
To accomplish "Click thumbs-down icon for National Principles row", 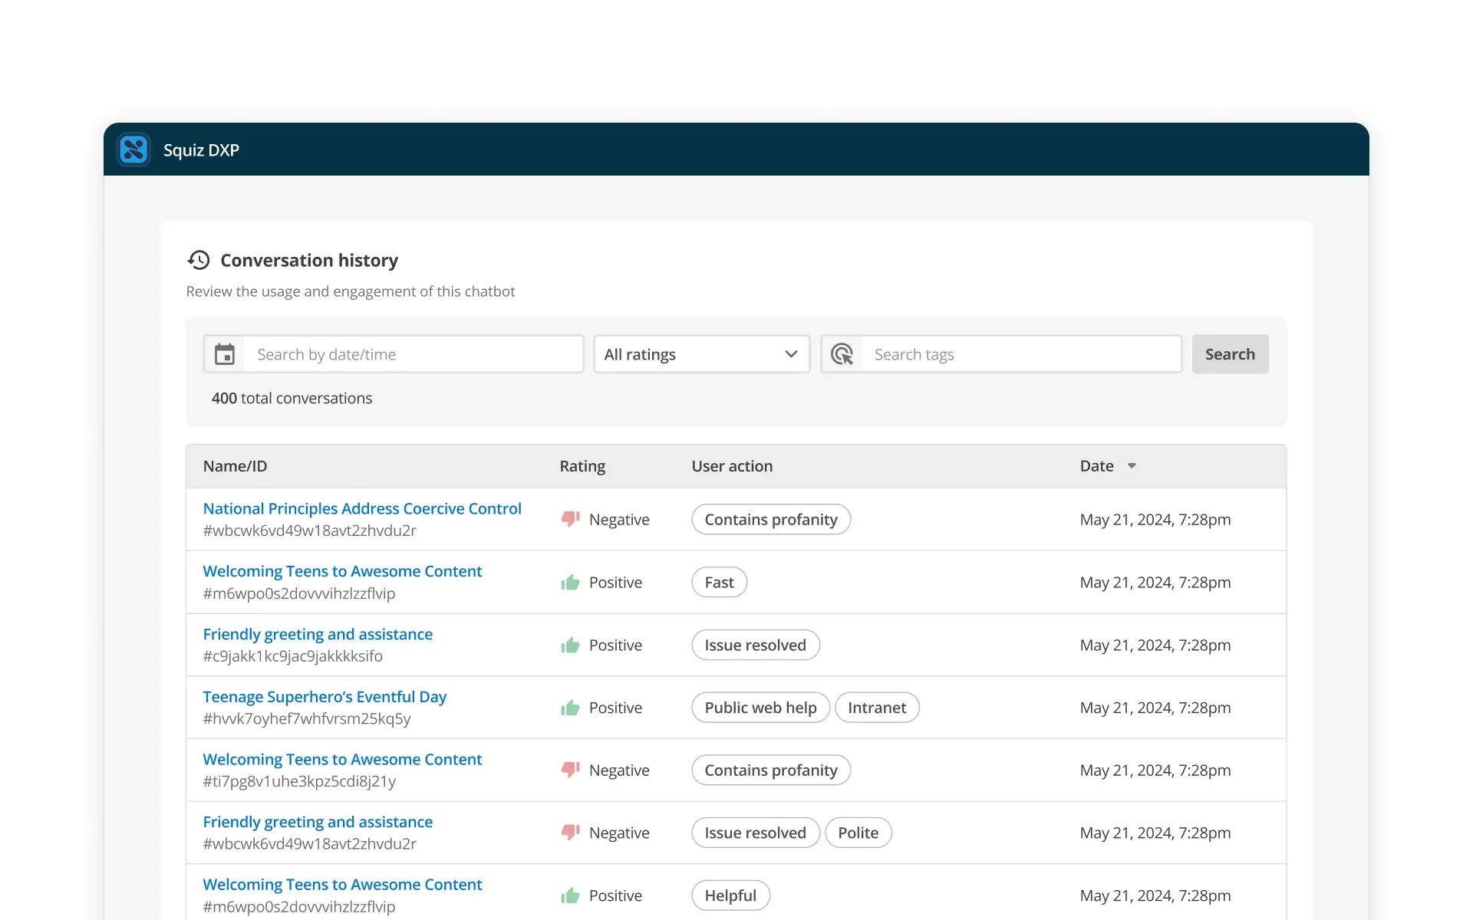I will [x=570, y=519].
